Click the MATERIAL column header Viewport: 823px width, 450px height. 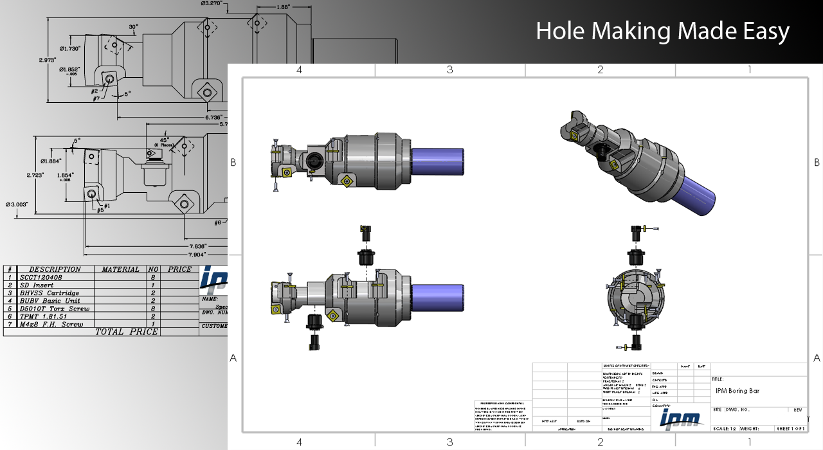(x=120, y=269)
